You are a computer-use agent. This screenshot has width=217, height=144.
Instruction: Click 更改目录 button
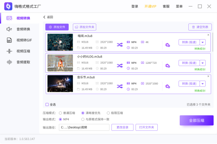[122, 127]
